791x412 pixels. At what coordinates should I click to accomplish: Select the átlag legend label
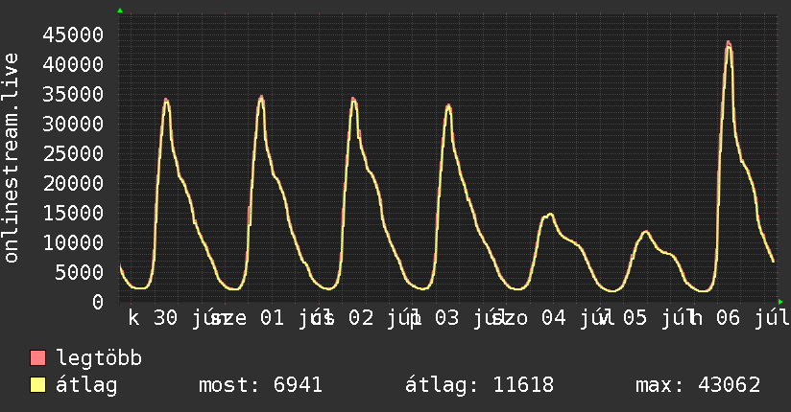[x=86, y=385]
